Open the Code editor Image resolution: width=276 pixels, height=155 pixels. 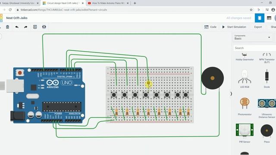[210, 27]
